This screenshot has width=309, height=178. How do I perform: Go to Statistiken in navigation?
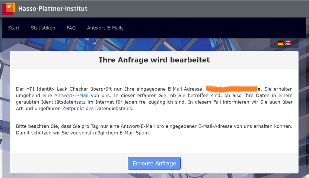(x=43, y=28)
